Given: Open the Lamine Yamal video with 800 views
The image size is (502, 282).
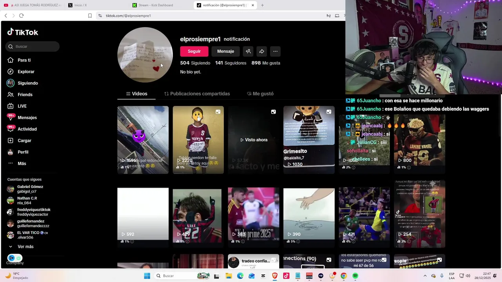Looking at the screenshot, I should point(420,140).
